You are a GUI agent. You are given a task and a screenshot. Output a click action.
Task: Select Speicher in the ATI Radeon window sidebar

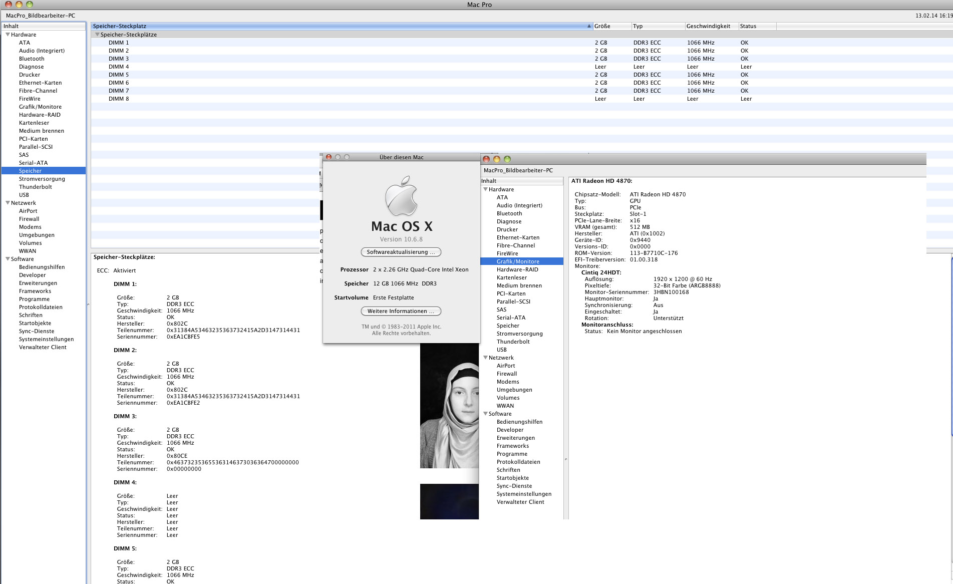click(x=508, y=326)
